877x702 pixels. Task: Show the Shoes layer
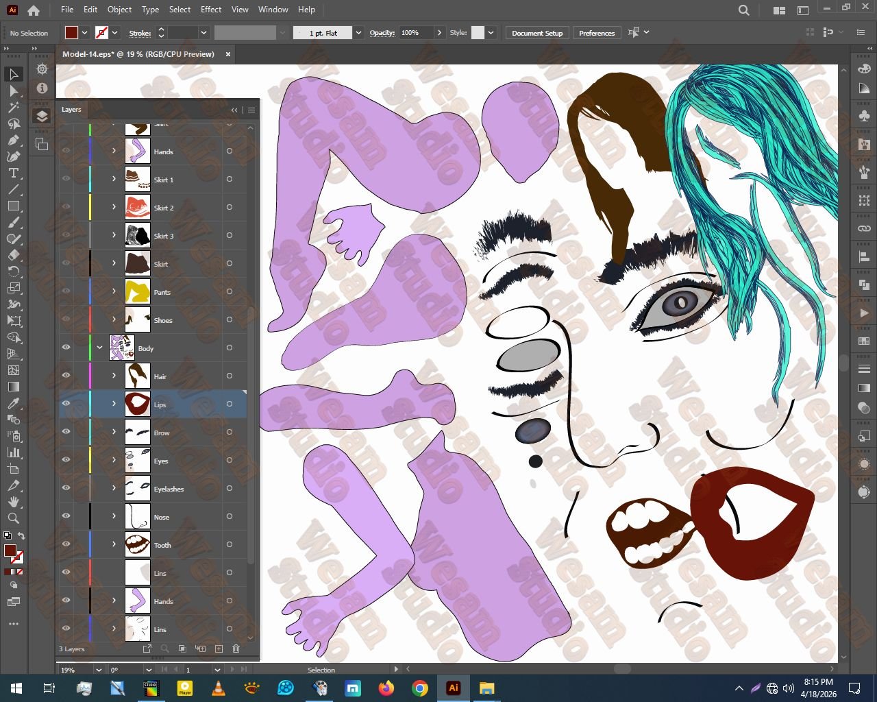click(x=66, y=319)
